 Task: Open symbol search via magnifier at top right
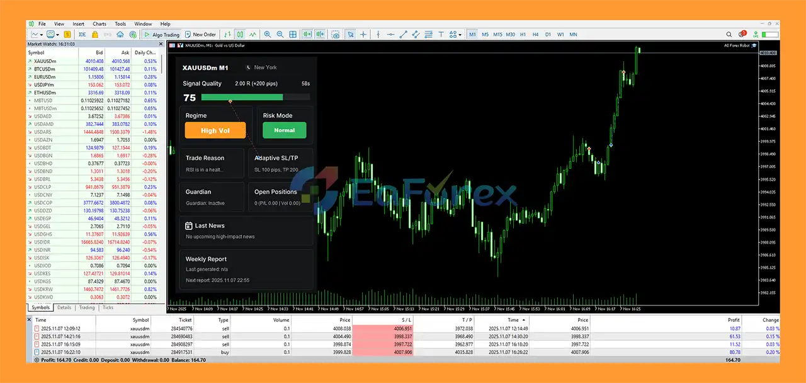pyautogui.click(x=729, y=34)
